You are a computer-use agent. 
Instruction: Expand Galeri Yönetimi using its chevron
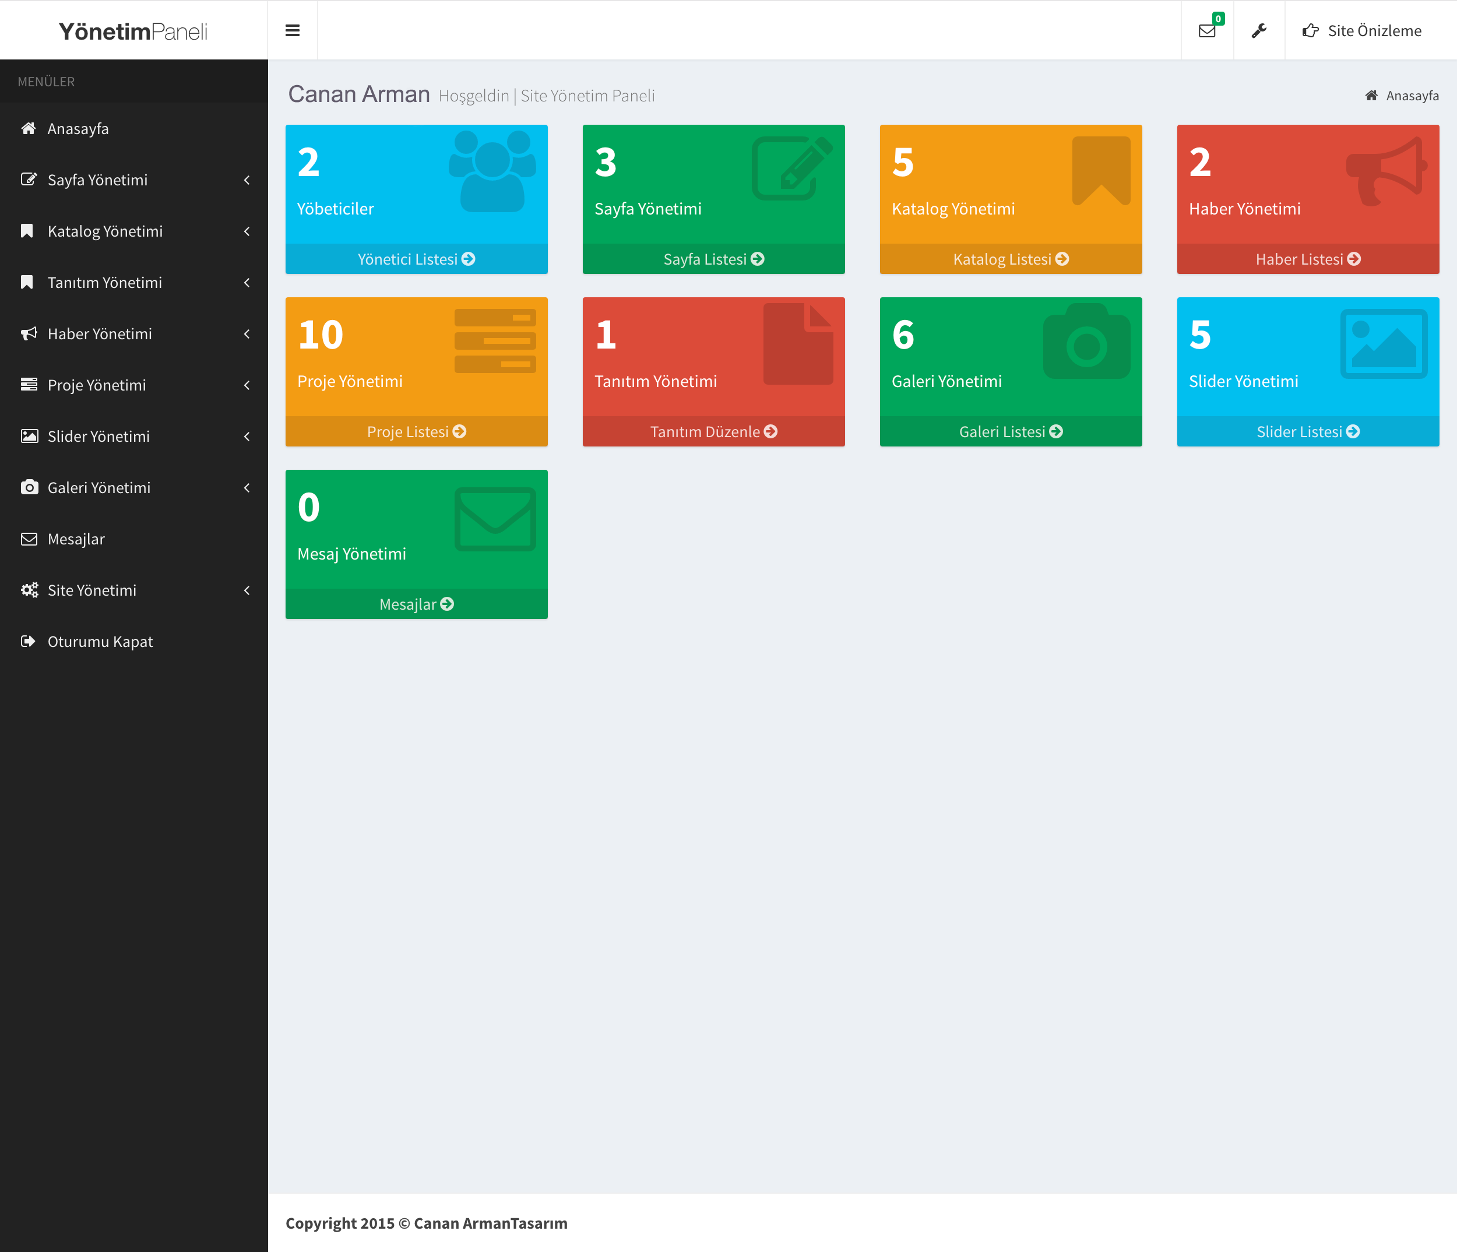(x=247, y=488)
